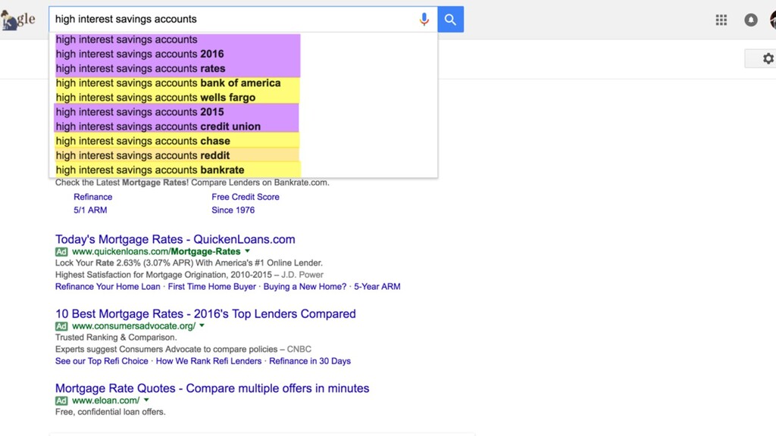Open the Refinance sitelink

click(x=93, y=197)
